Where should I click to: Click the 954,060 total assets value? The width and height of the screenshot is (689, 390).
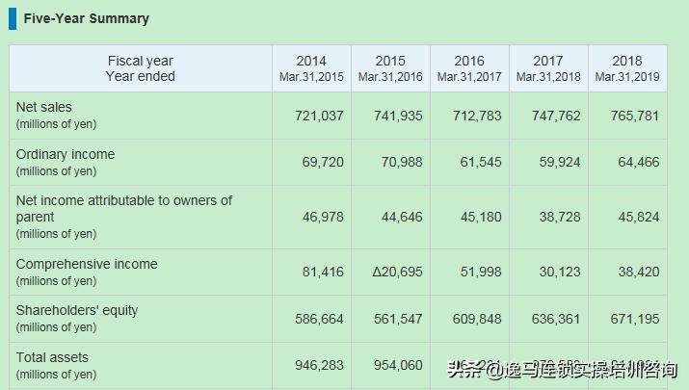tap(398, 365)
